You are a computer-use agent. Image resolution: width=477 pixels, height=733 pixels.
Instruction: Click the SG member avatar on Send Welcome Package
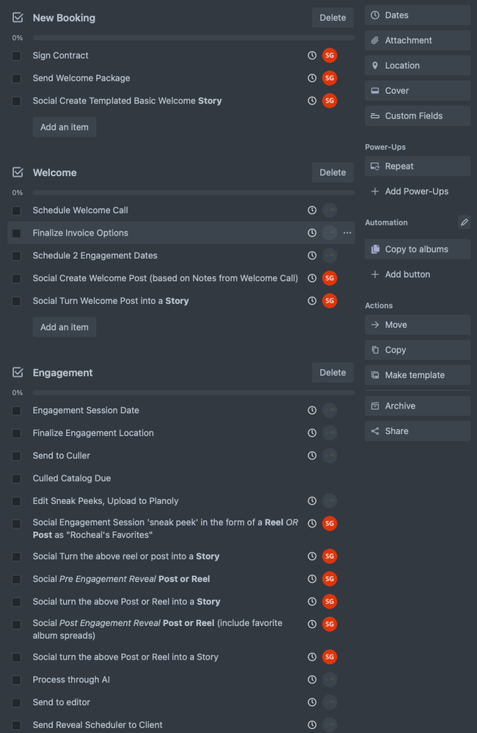[x=329, y=79]
